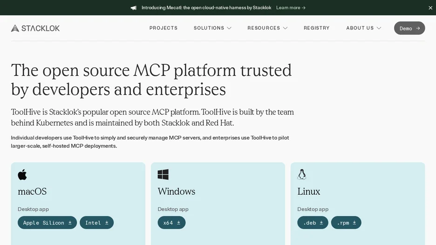Click the download icon on Apple Silicon

pos(70,223)
